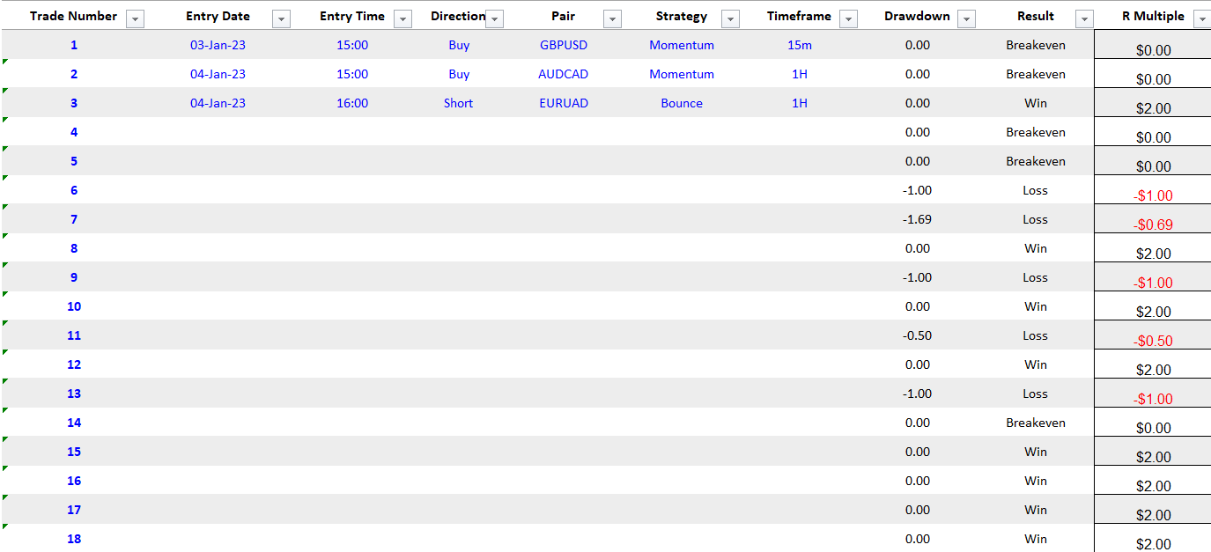This screenshot has height=552, width=1211.
Task: Click the 15m timeframe cell
Action: (x=800, y=45)
